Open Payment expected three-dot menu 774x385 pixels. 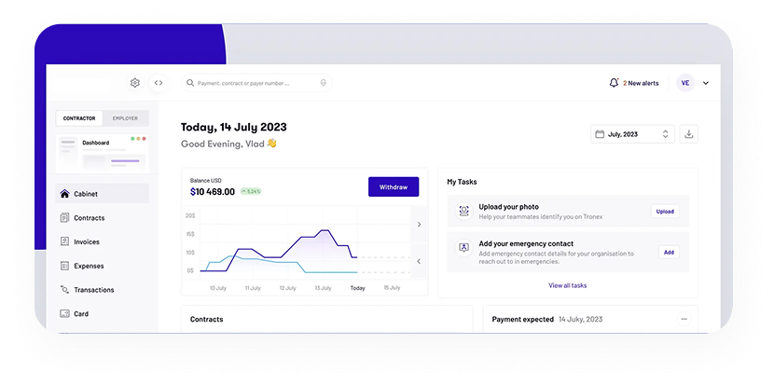click(x=684, y=319)
